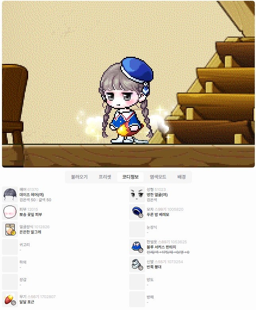Viewport: 256px width, 310px height.
Task: Select the 코디정보 tab
Action: [130, 177]
